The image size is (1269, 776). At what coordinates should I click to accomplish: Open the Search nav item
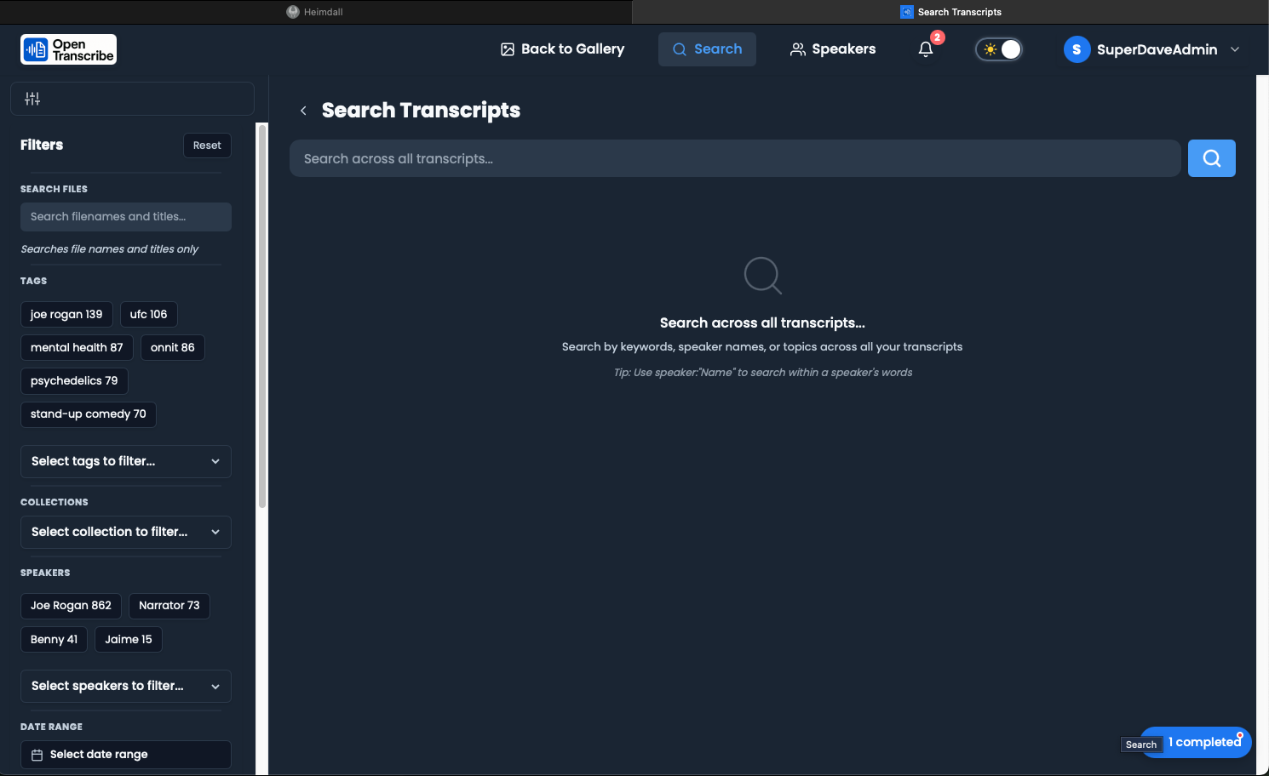[707, 49]
